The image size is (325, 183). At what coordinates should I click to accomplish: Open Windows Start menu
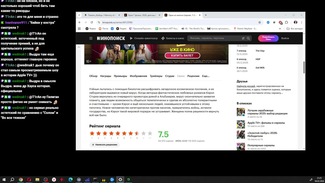pyautogui.click(x=4, y=179)
